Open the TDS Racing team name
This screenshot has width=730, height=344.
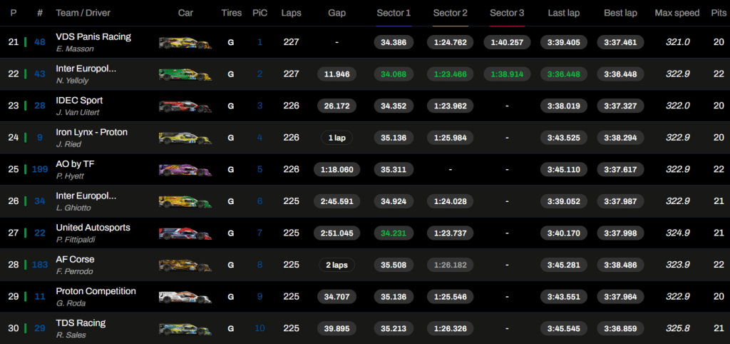(x=81, y=323)
